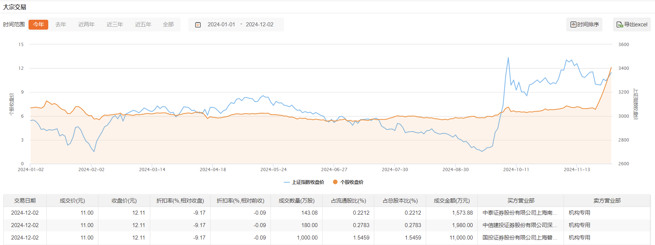Click 国投证券 buyer branch cell
The width and height of the screenshot is (655, 245).
point(520,238)
